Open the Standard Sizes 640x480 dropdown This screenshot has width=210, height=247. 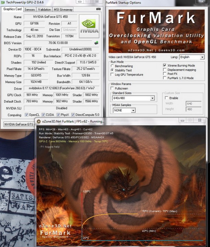click(x=133, y=98)
